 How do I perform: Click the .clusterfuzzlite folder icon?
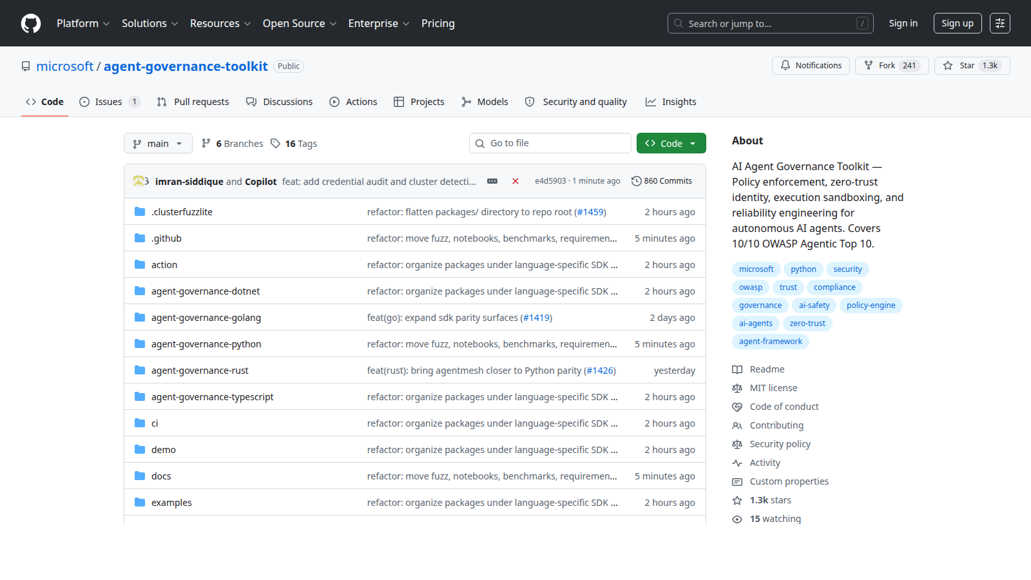(140, 211)
